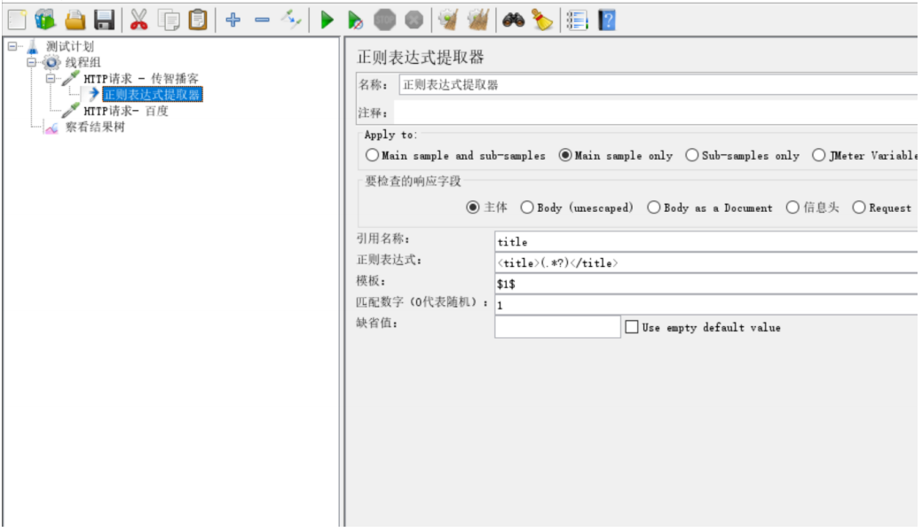Viewport: 922px width, 532px height.
Task: Reset search with yellow brush icon
Action: [542, 20]
